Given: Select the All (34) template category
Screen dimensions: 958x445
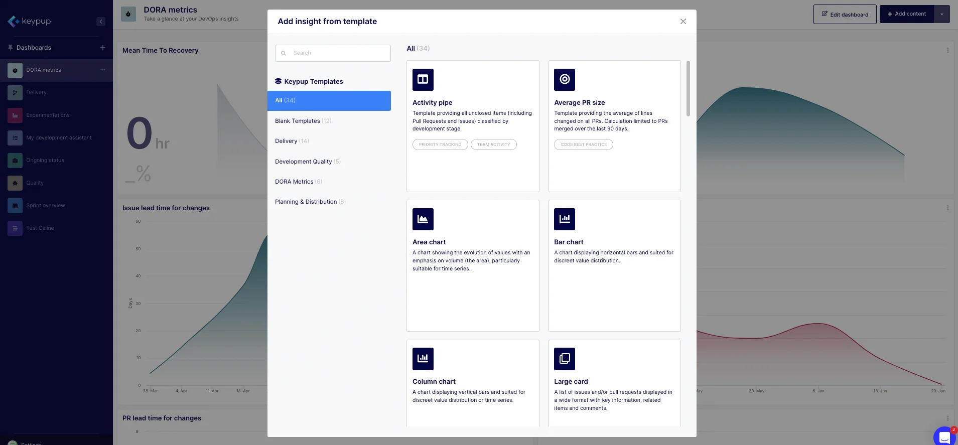Looking at the screenshot, I should tap(329, 100).
